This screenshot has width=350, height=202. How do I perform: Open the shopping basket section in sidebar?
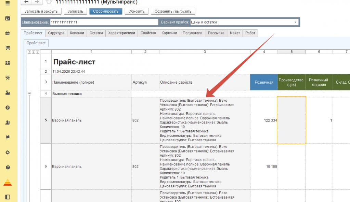pos(8,33)
